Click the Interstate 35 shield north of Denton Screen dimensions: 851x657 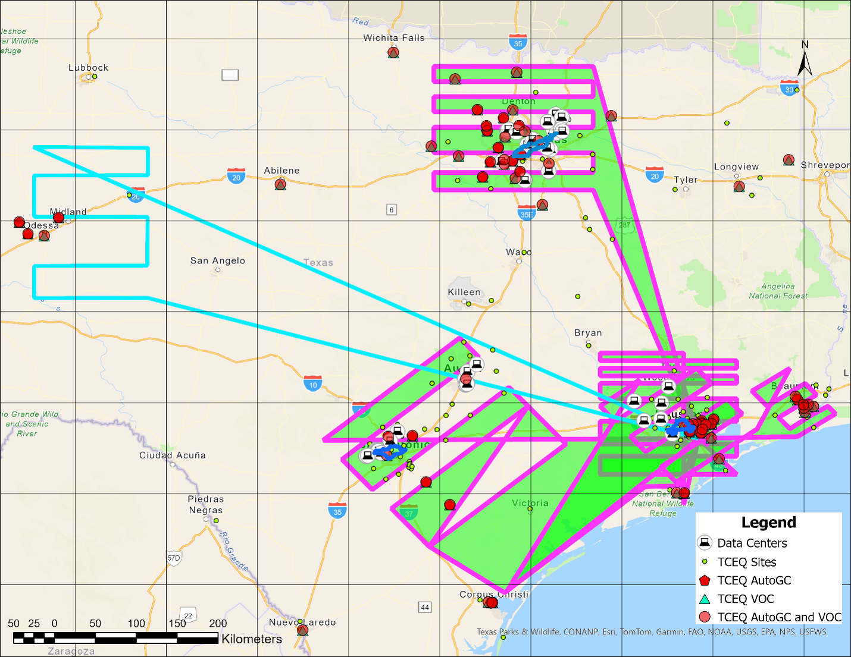pyautogui.click(x=518, y=42)
